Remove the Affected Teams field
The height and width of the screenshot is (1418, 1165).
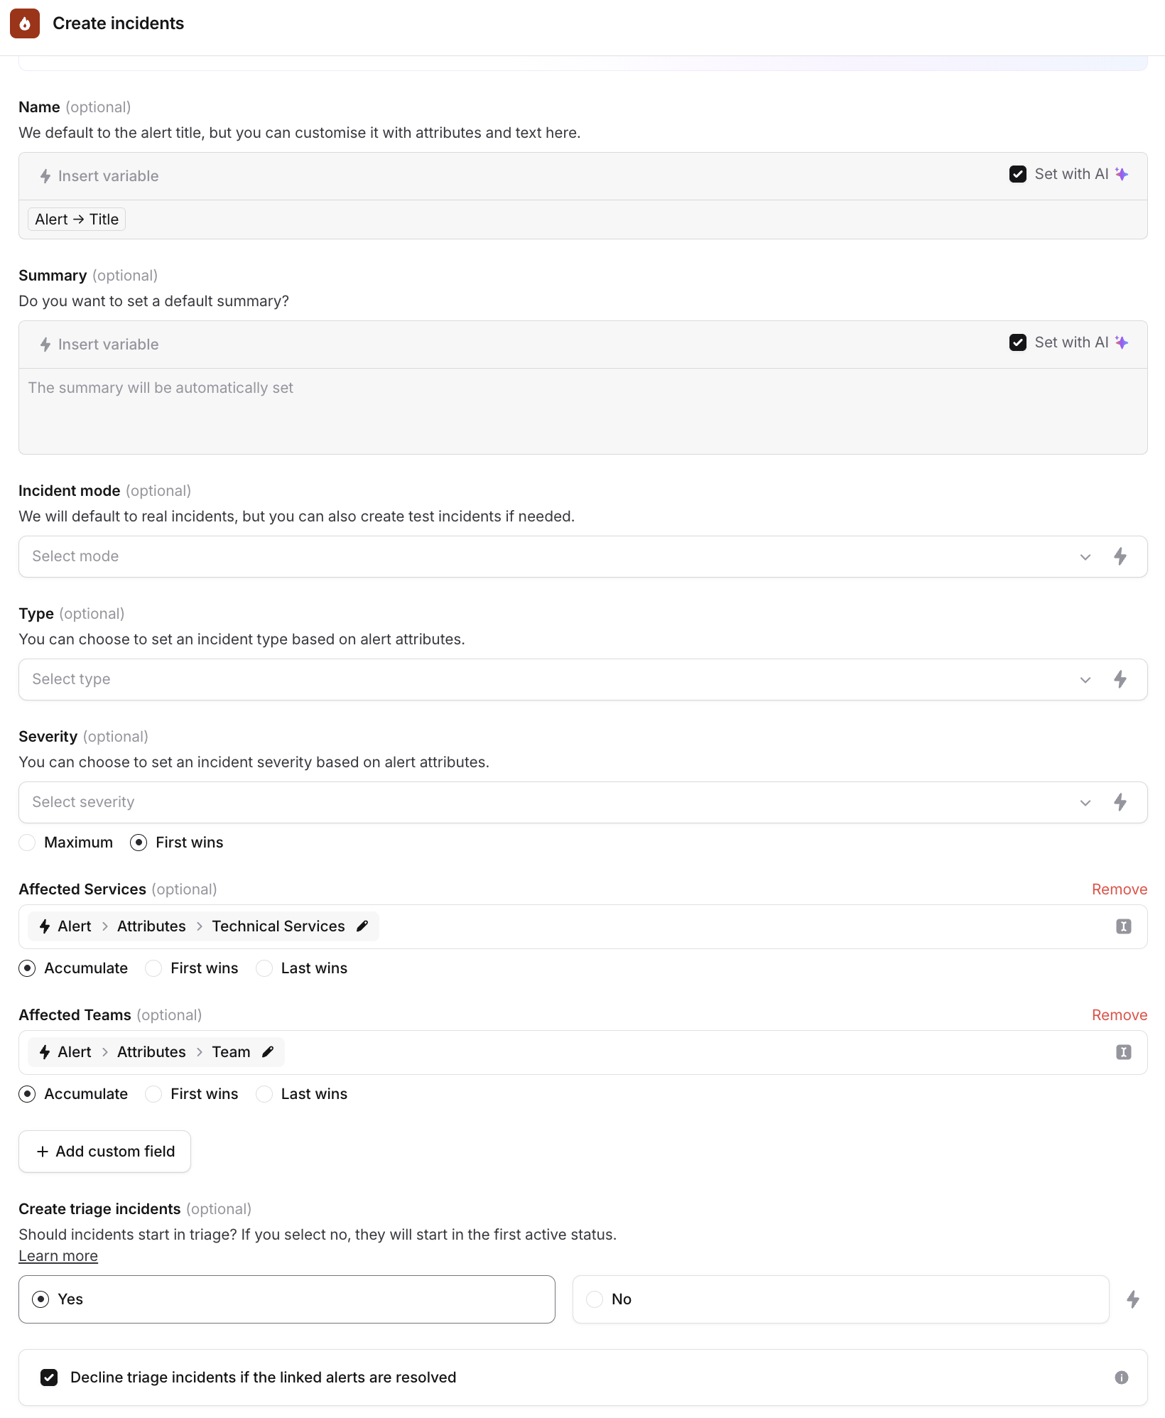(x=1120, y=1015)
